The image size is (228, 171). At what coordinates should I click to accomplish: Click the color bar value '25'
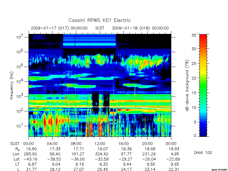(x=194, y=63)
